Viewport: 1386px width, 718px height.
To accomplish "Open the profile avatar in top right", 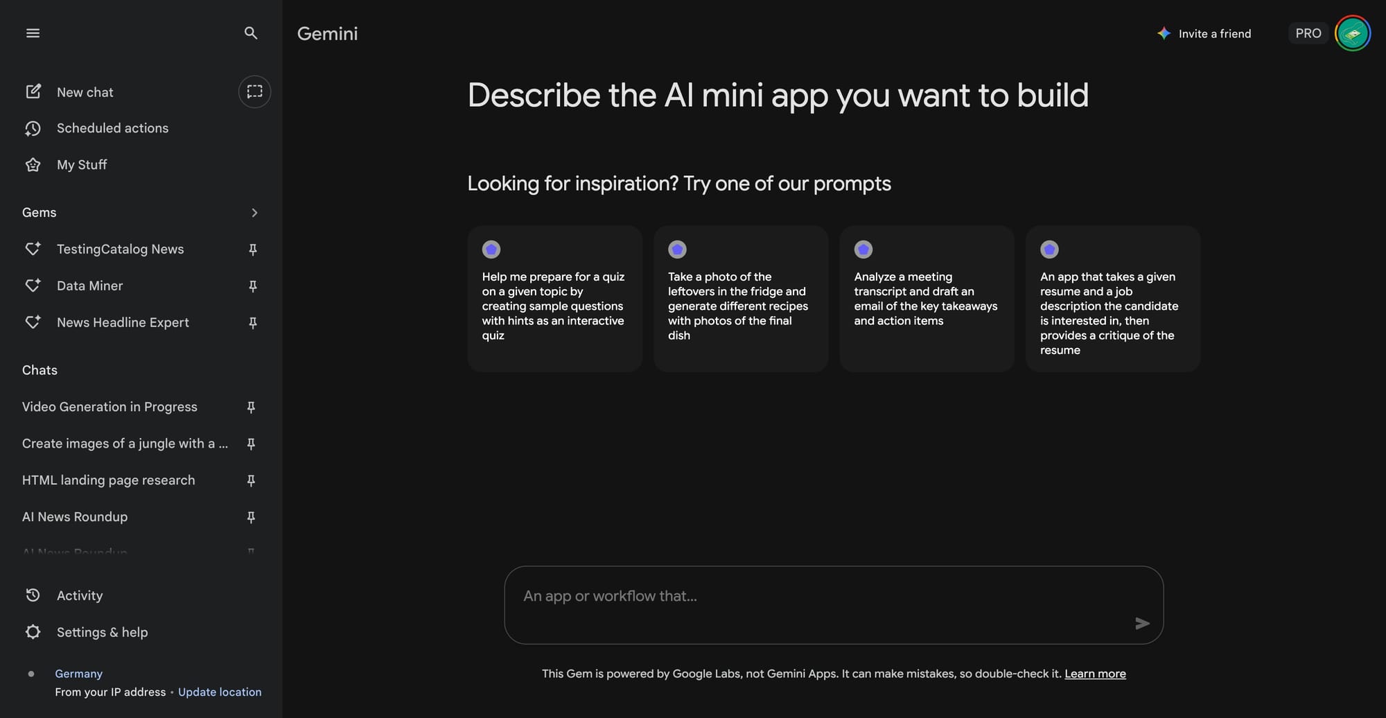I will [x=1352, y=33].
